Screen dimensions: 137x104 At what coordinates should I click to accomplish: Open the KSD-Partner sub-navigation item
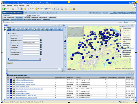(27, 20)
